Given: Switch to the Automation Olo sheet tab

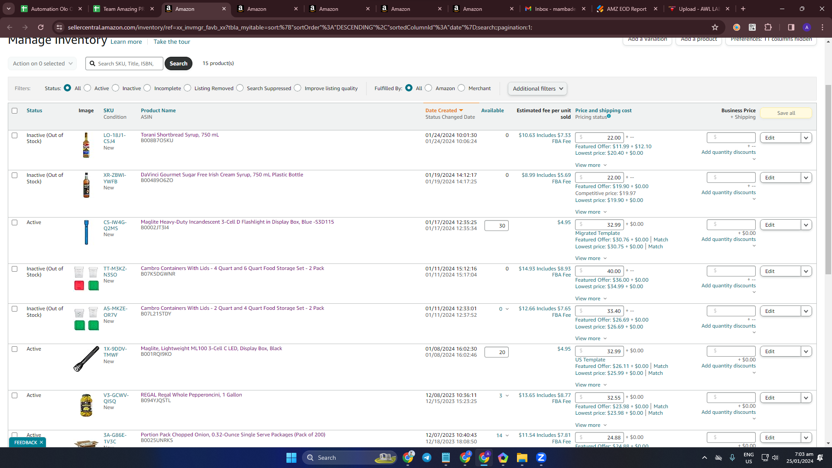Looking at the screenshot, I should [51, 9].
